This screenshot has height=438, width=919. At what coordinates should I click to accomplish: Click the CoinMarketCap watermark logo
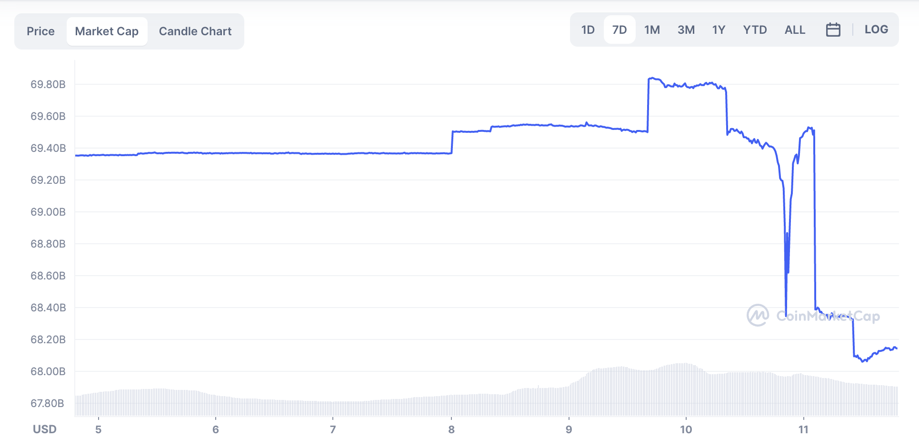tap(813, 316)
